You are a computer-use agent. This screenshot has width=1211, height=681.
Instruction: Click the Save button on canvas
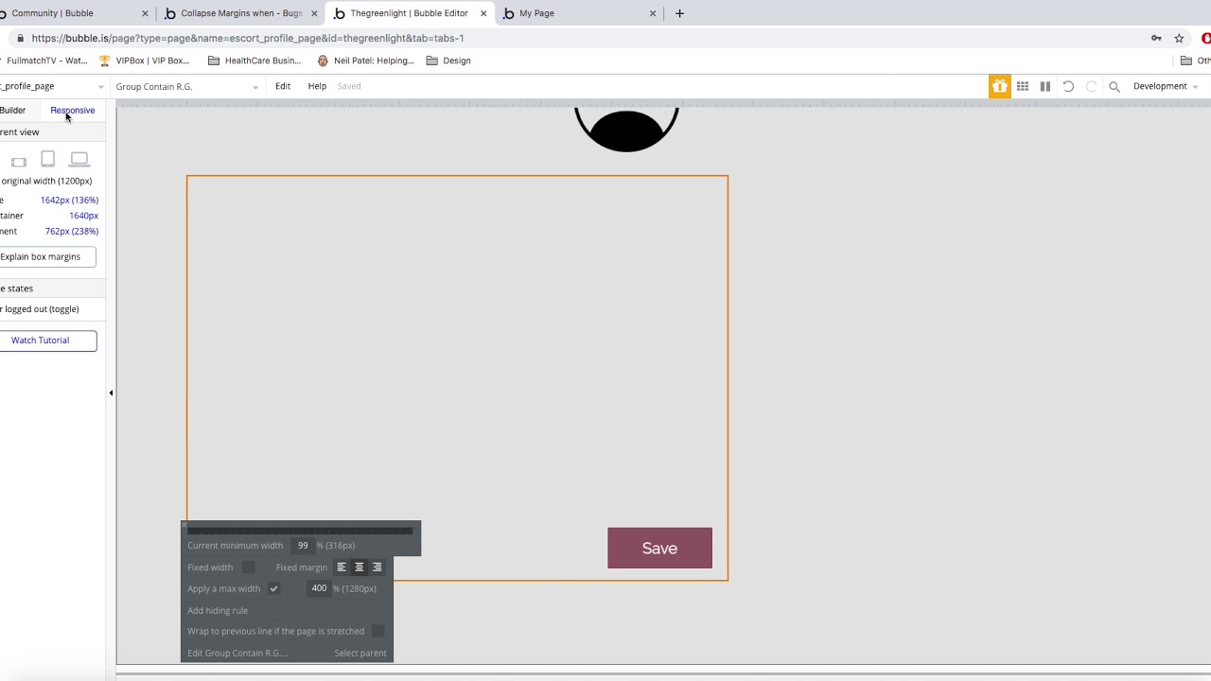click(659, 549)
